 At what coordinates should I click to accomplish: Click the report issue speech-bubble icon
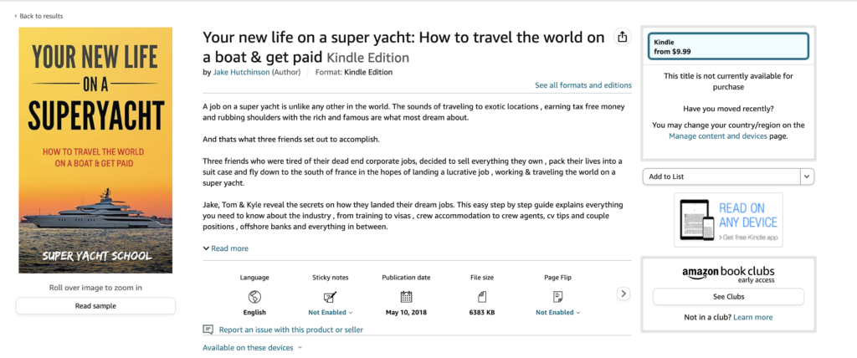[208, 330]
